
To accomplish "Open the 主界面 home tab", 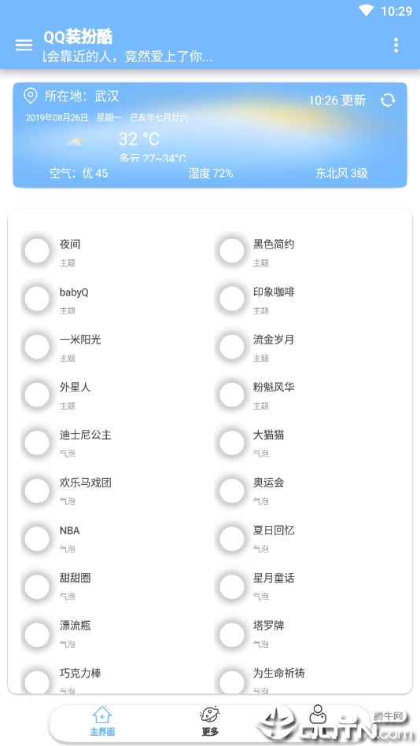I will pos(102,722).
